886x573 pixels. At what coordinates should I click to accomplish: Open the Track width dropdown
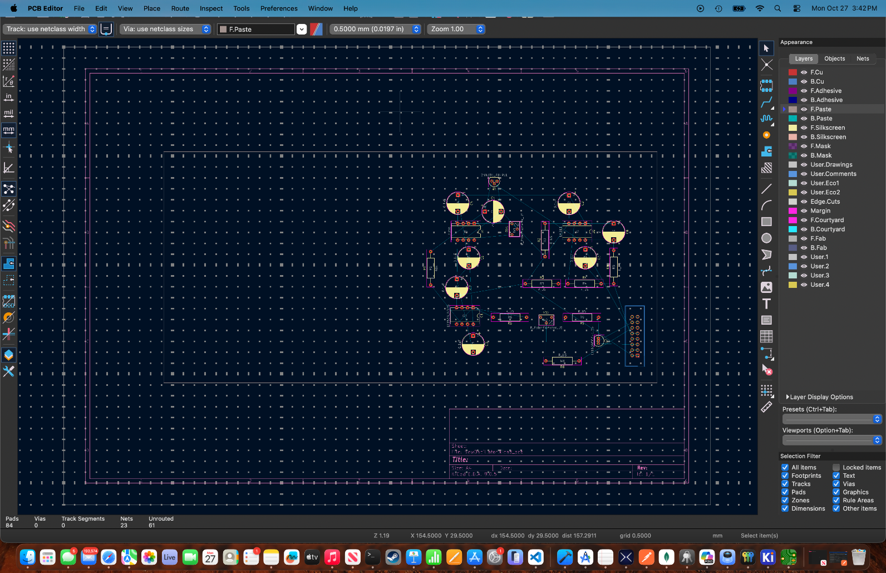[x=51, y=29]
